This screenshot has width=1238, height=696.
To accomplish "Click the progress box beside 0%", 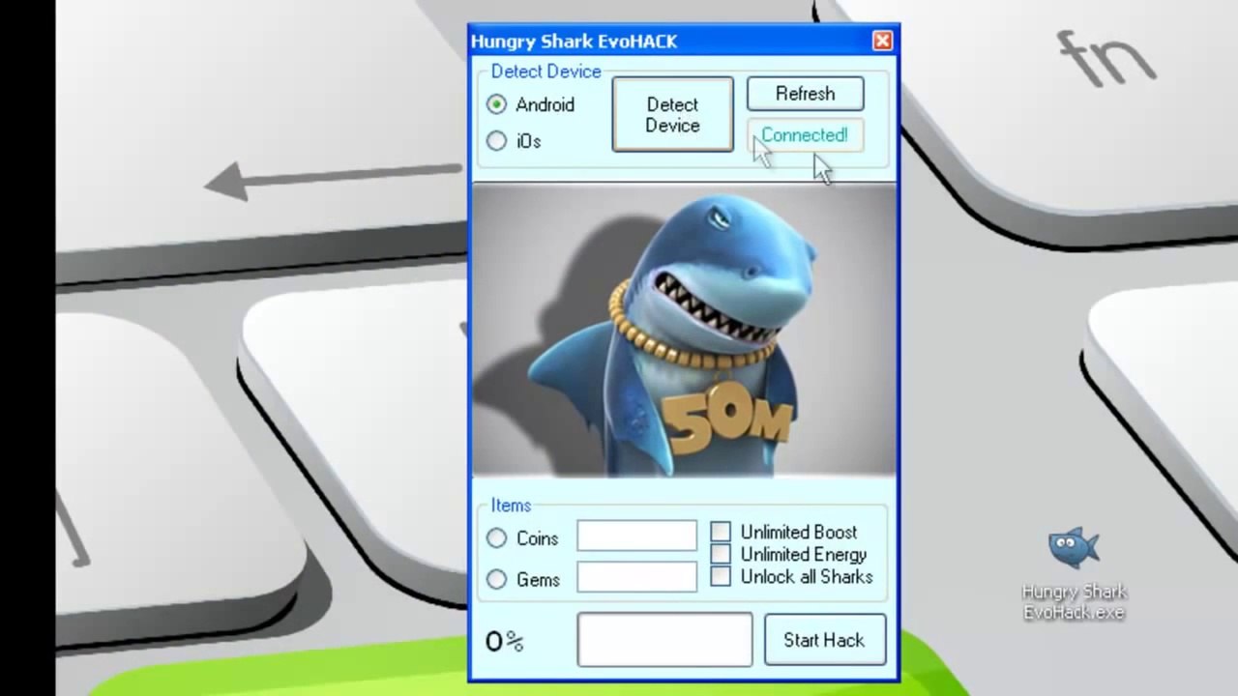I will [664, 640].
